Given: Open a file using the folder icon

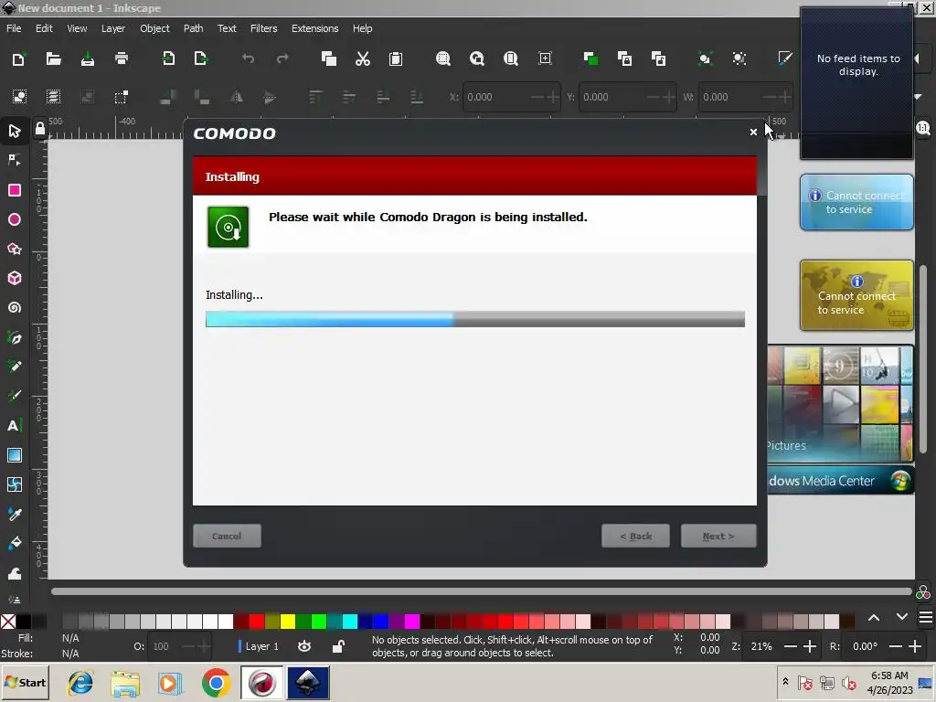Looking at the screenshot, I should [x=54, y=58].
